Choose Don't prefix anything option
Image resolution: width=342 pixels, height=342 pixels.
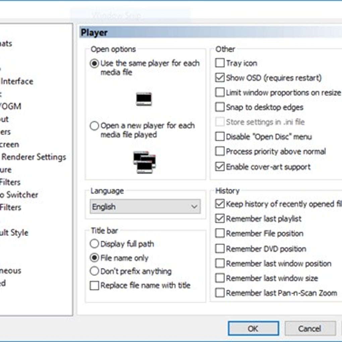95,271
